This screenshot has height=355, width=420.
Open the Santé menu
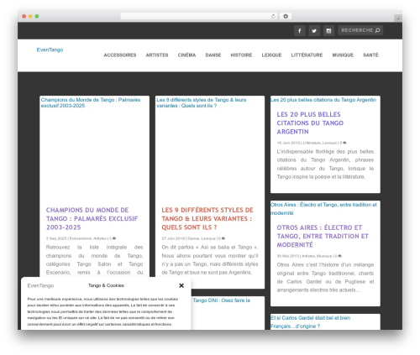[370, 55]
